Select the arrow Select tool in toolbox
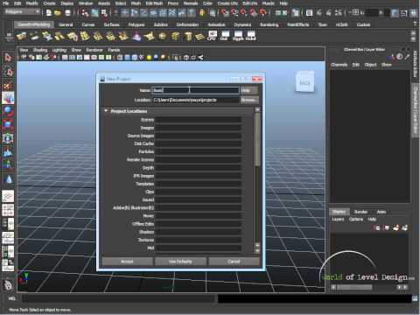Viewport: 420px width, 315px height. point(8,58)
